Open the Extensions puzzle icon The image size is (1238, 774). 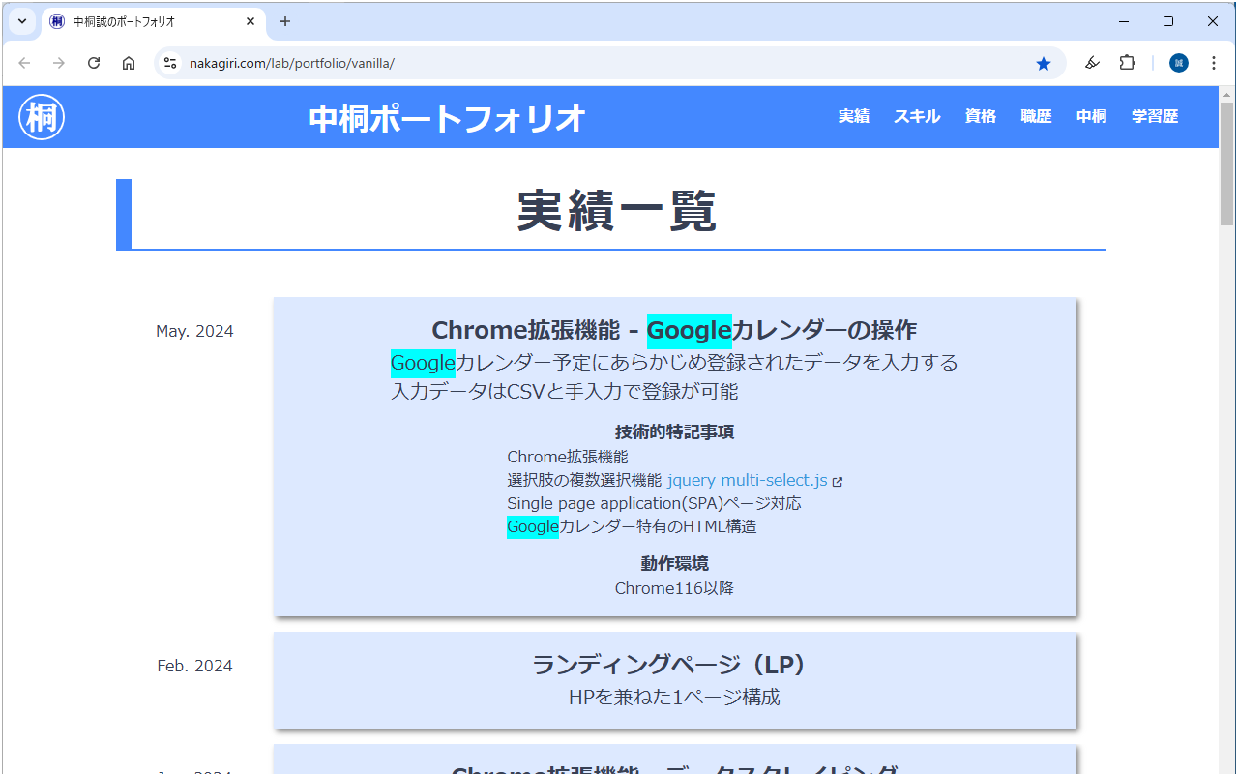pos(1127,63)
